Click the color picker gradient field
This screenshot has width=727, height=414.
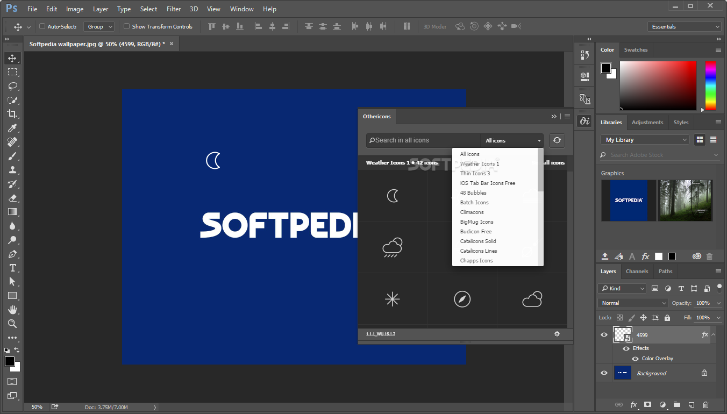tap(658, 86)
